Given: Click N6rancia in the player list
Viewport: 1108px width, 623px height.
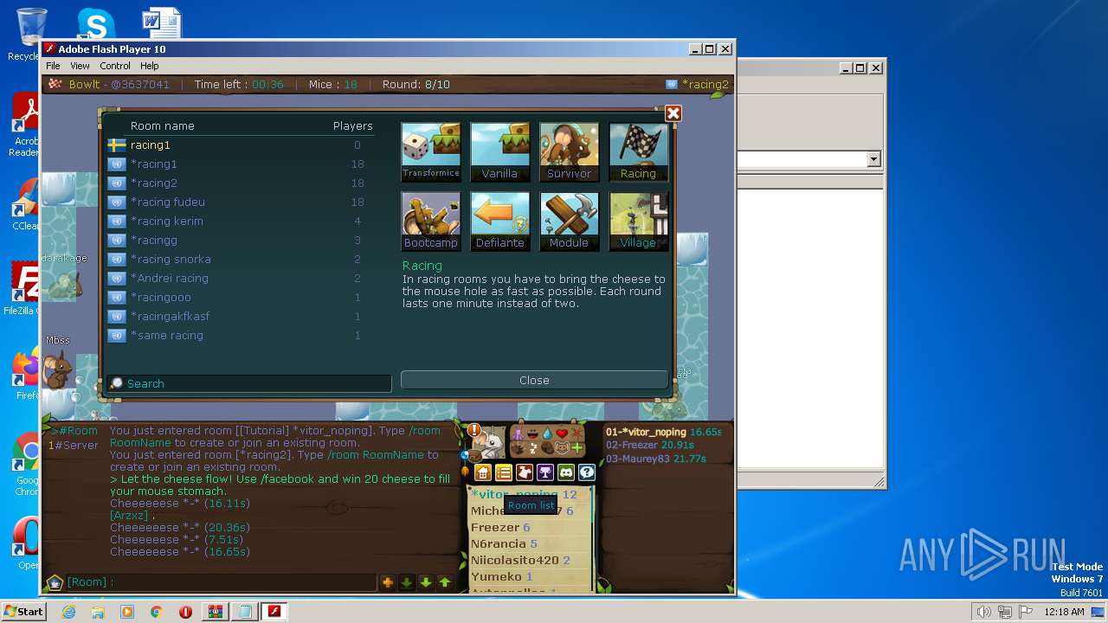Looking at the screenshot, I should tap(499, 544).
